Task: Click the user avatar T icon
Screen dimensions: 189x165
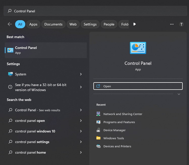Action: click(181, 24)
